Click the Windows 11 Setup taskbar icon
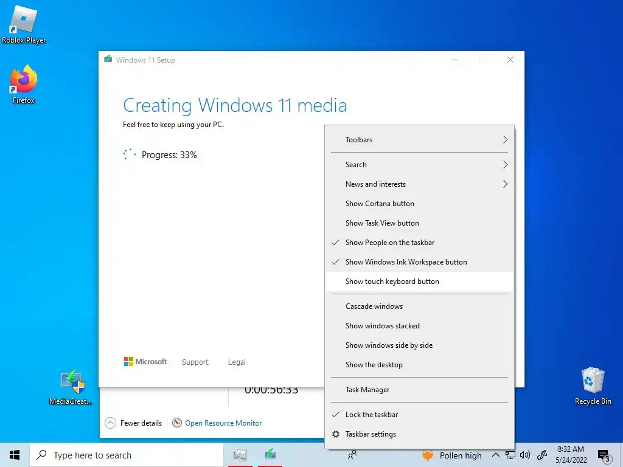The height and width of the screenshot is (467, 623). pos(270,454)
